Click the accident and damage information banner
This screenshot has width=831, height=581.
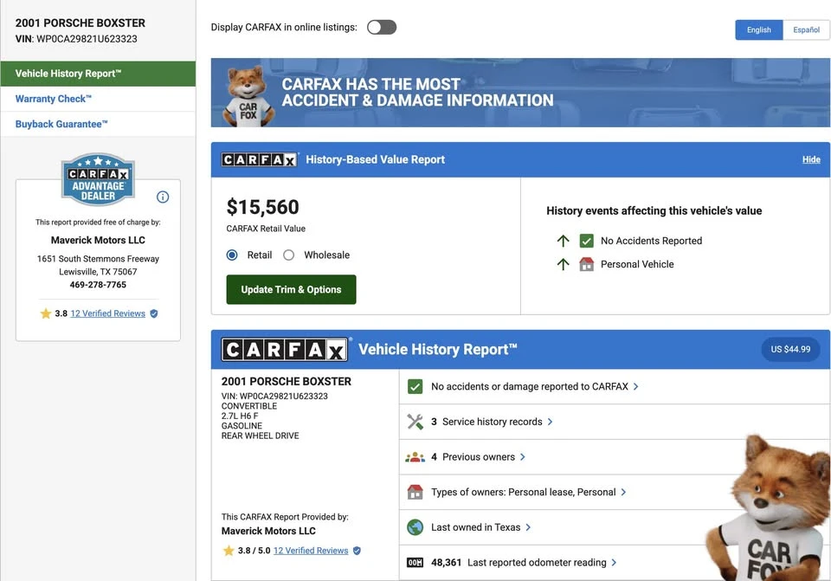pos(520,93)
